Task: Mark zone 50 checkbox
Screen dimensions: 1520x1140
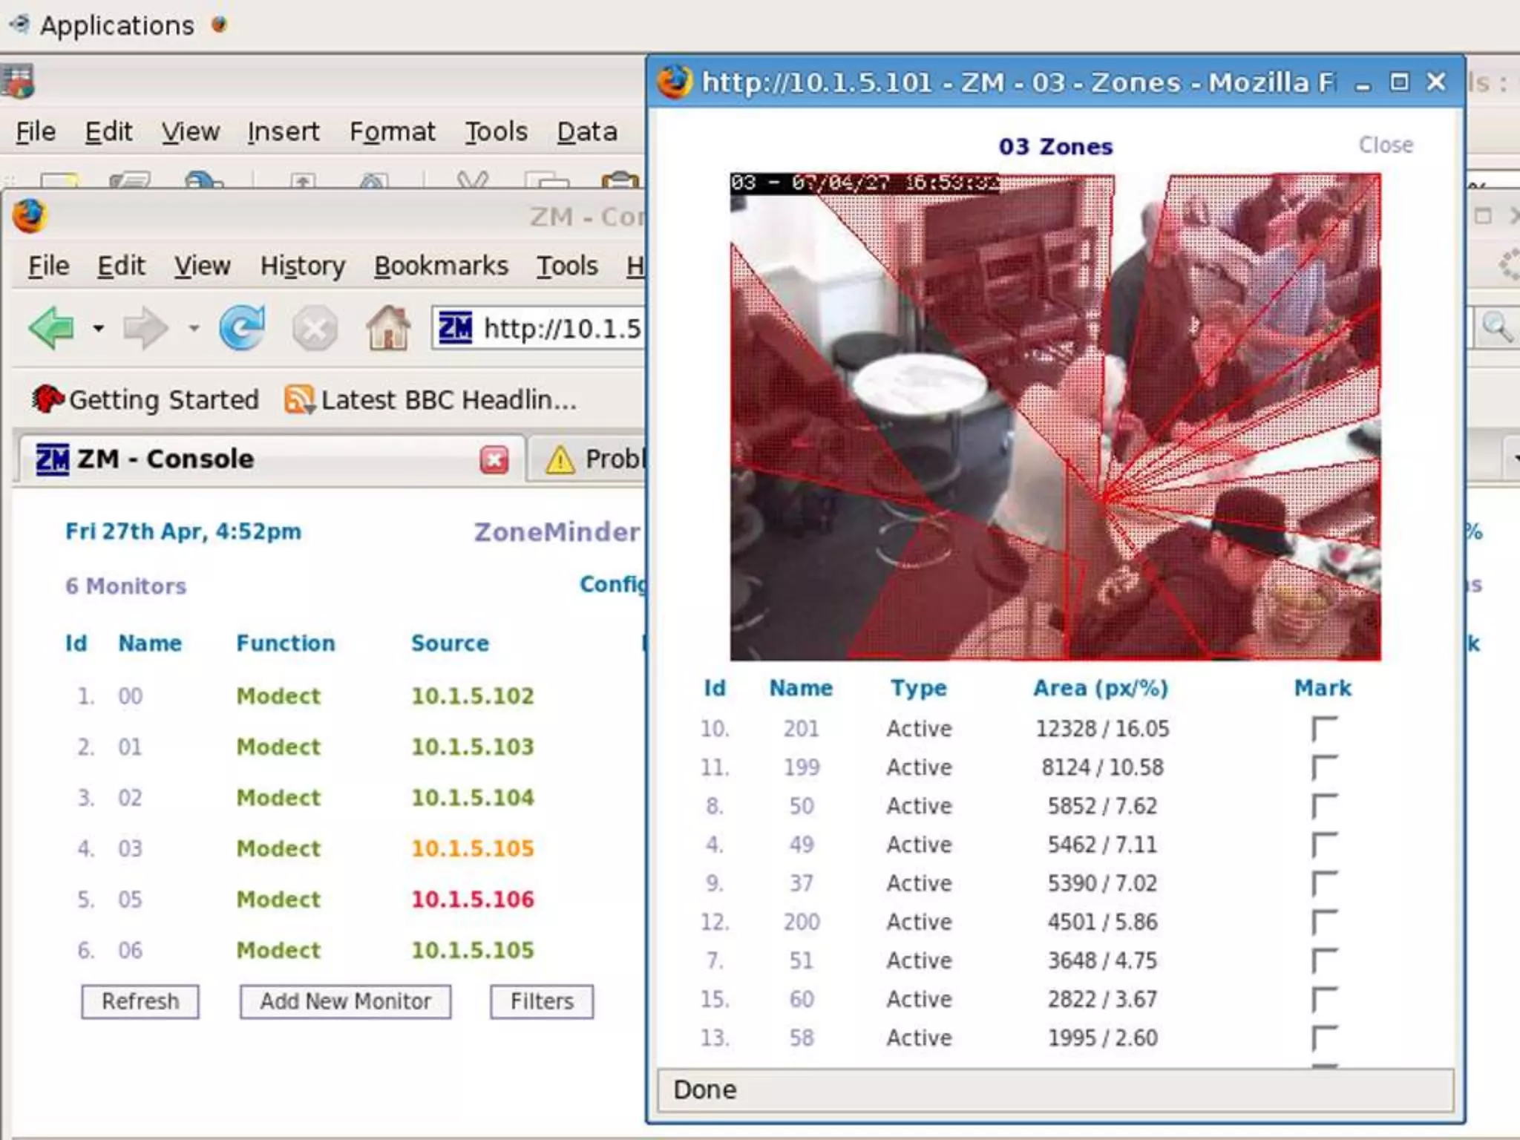Action: tap(1324, 806)
